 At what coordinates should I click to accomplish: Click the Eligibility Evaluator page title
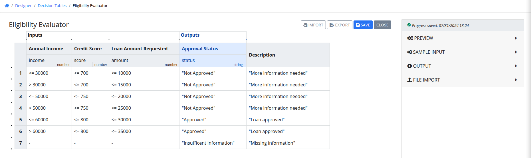(x=39, y=25)
